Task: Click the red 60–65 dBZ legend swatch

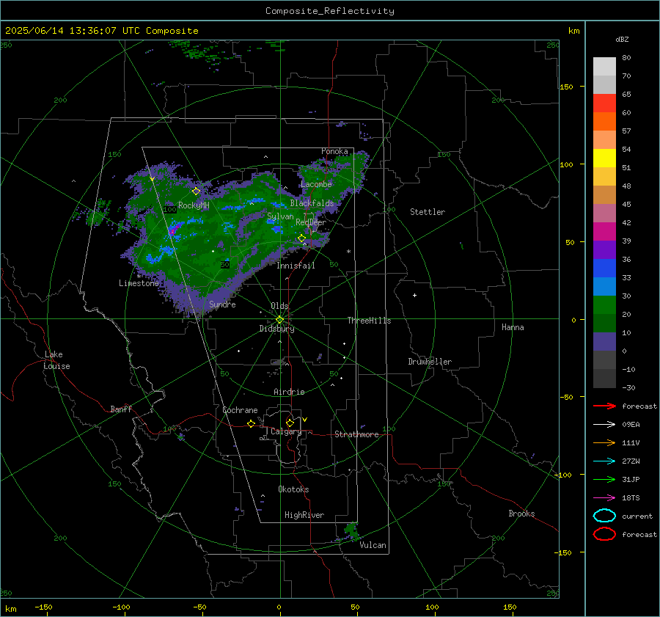Action: point(604,103)
